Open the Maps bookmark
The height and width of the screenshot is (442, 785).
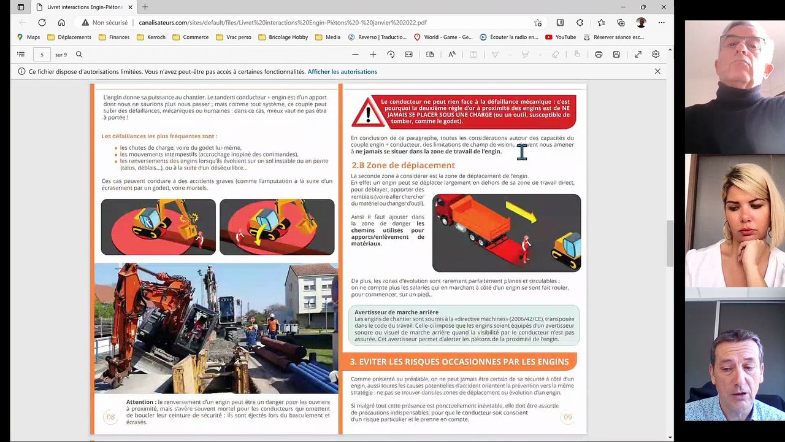tap(28, 37)
